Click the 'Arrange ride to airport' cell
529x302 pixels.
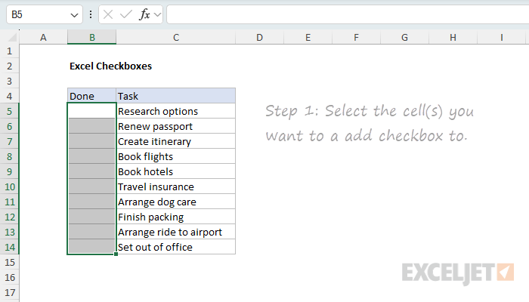[x=176, y=233]
